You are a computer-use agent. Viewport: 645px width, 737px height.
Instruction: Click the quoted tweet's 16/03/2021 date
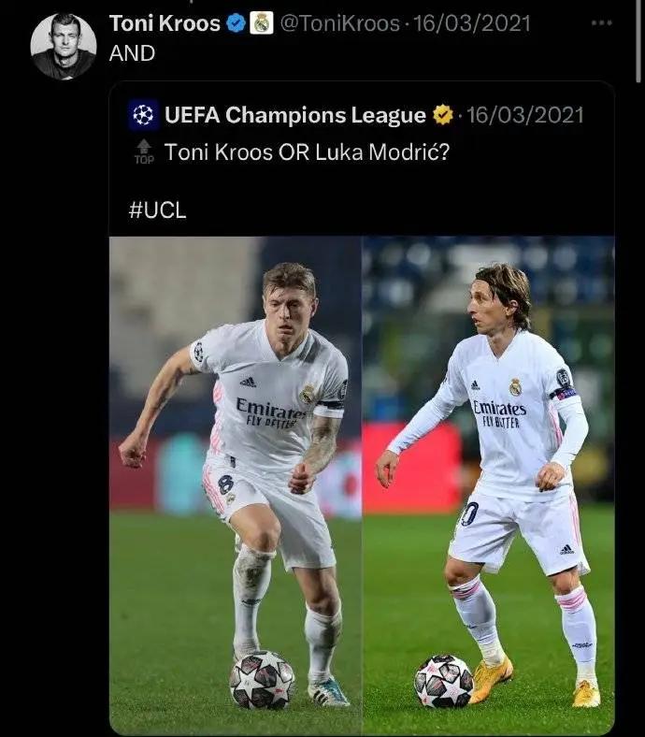tap(525, 115)
